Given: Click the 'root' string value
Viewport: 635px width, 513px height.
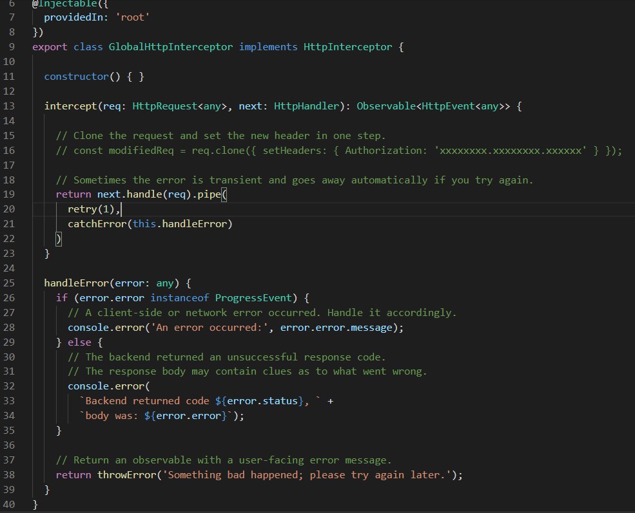Looking at the screenshot, I should [132, 17].
